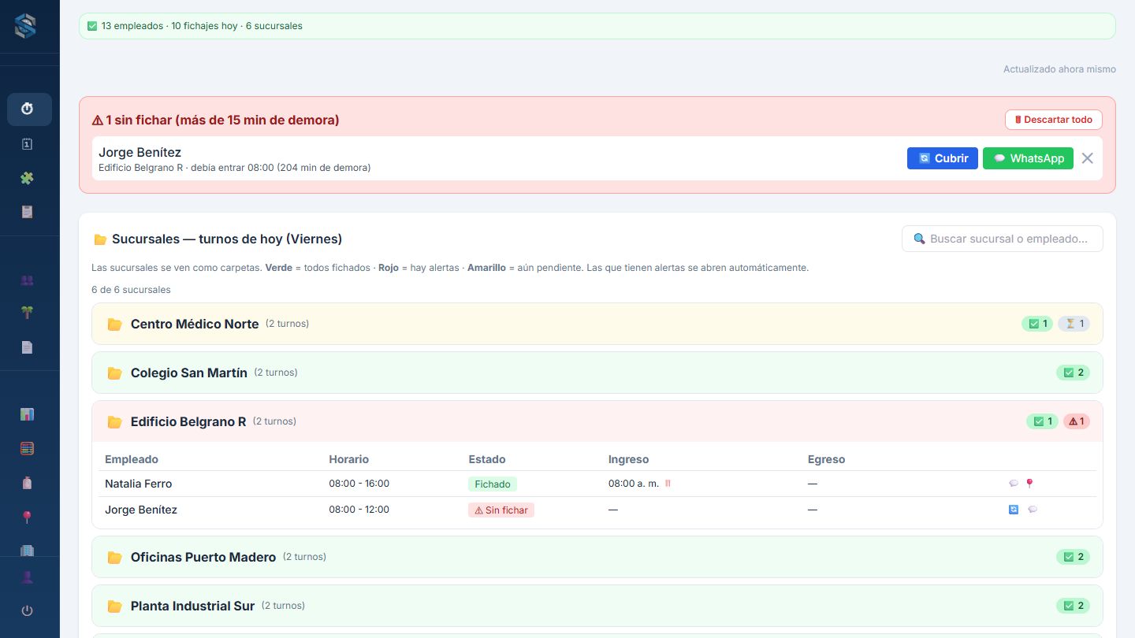Expand the Oficinas Puerto Madero folder
This screenshot has height=638, width=1135.
[597, 557]
